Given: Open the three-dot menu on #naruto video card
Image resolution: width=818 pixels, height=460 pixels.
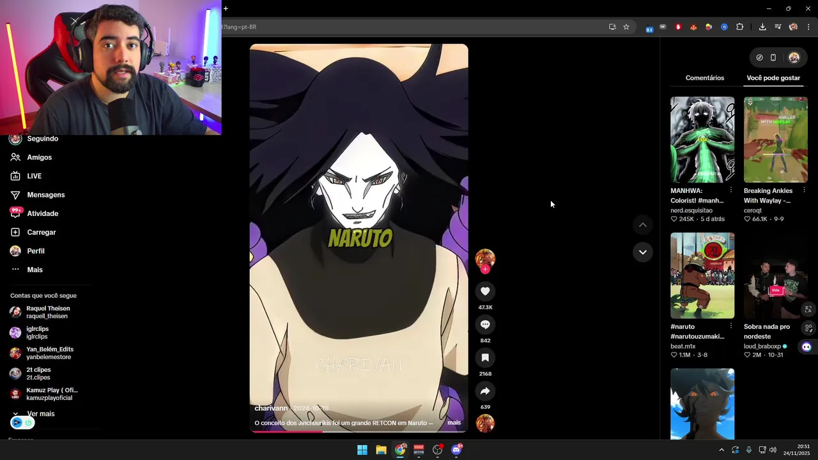Looking at the screenshot, I should pyautogui.click(x=731, y=326).
